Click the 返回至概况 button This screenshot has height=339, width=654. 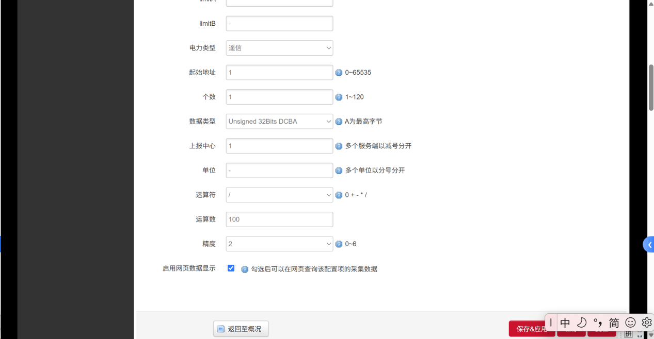[241, 328]
